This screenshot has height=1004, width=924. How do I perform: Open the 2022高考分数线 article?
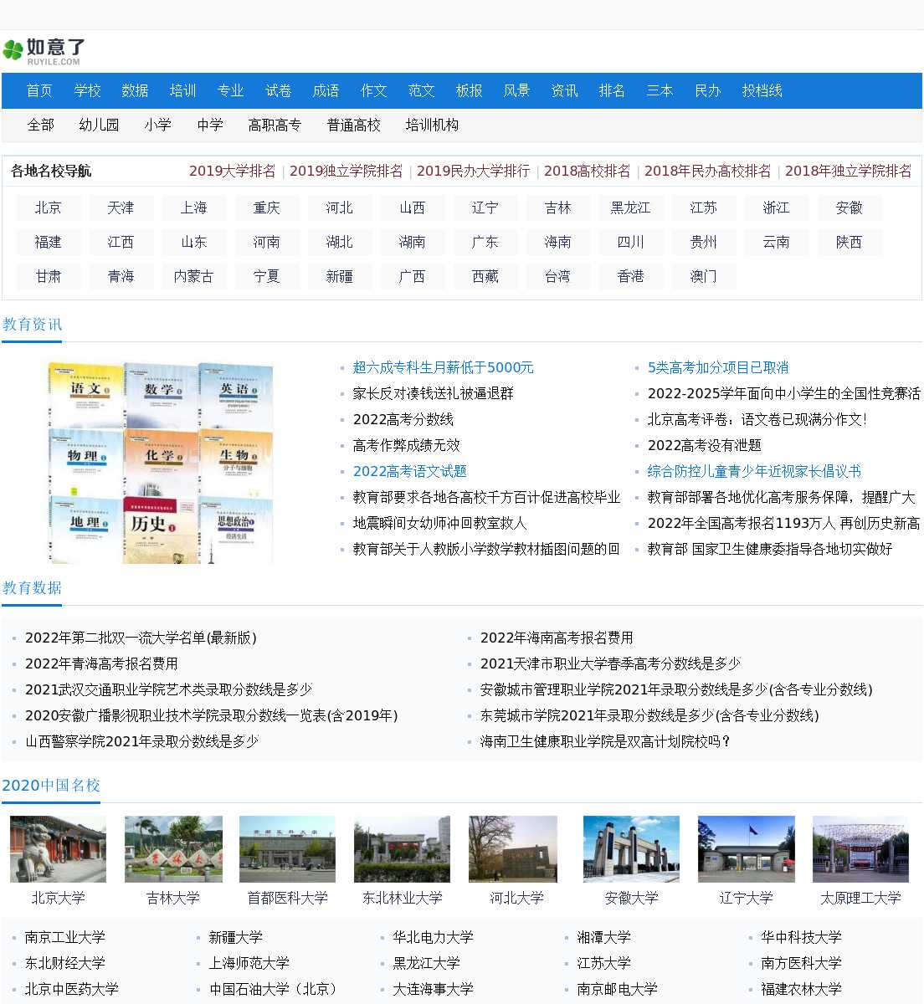click(x=403, y=419)
